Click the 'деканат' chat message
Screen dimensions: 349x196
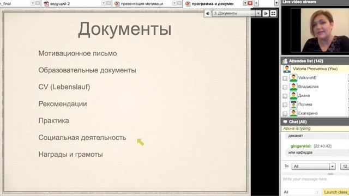[296, 136]
